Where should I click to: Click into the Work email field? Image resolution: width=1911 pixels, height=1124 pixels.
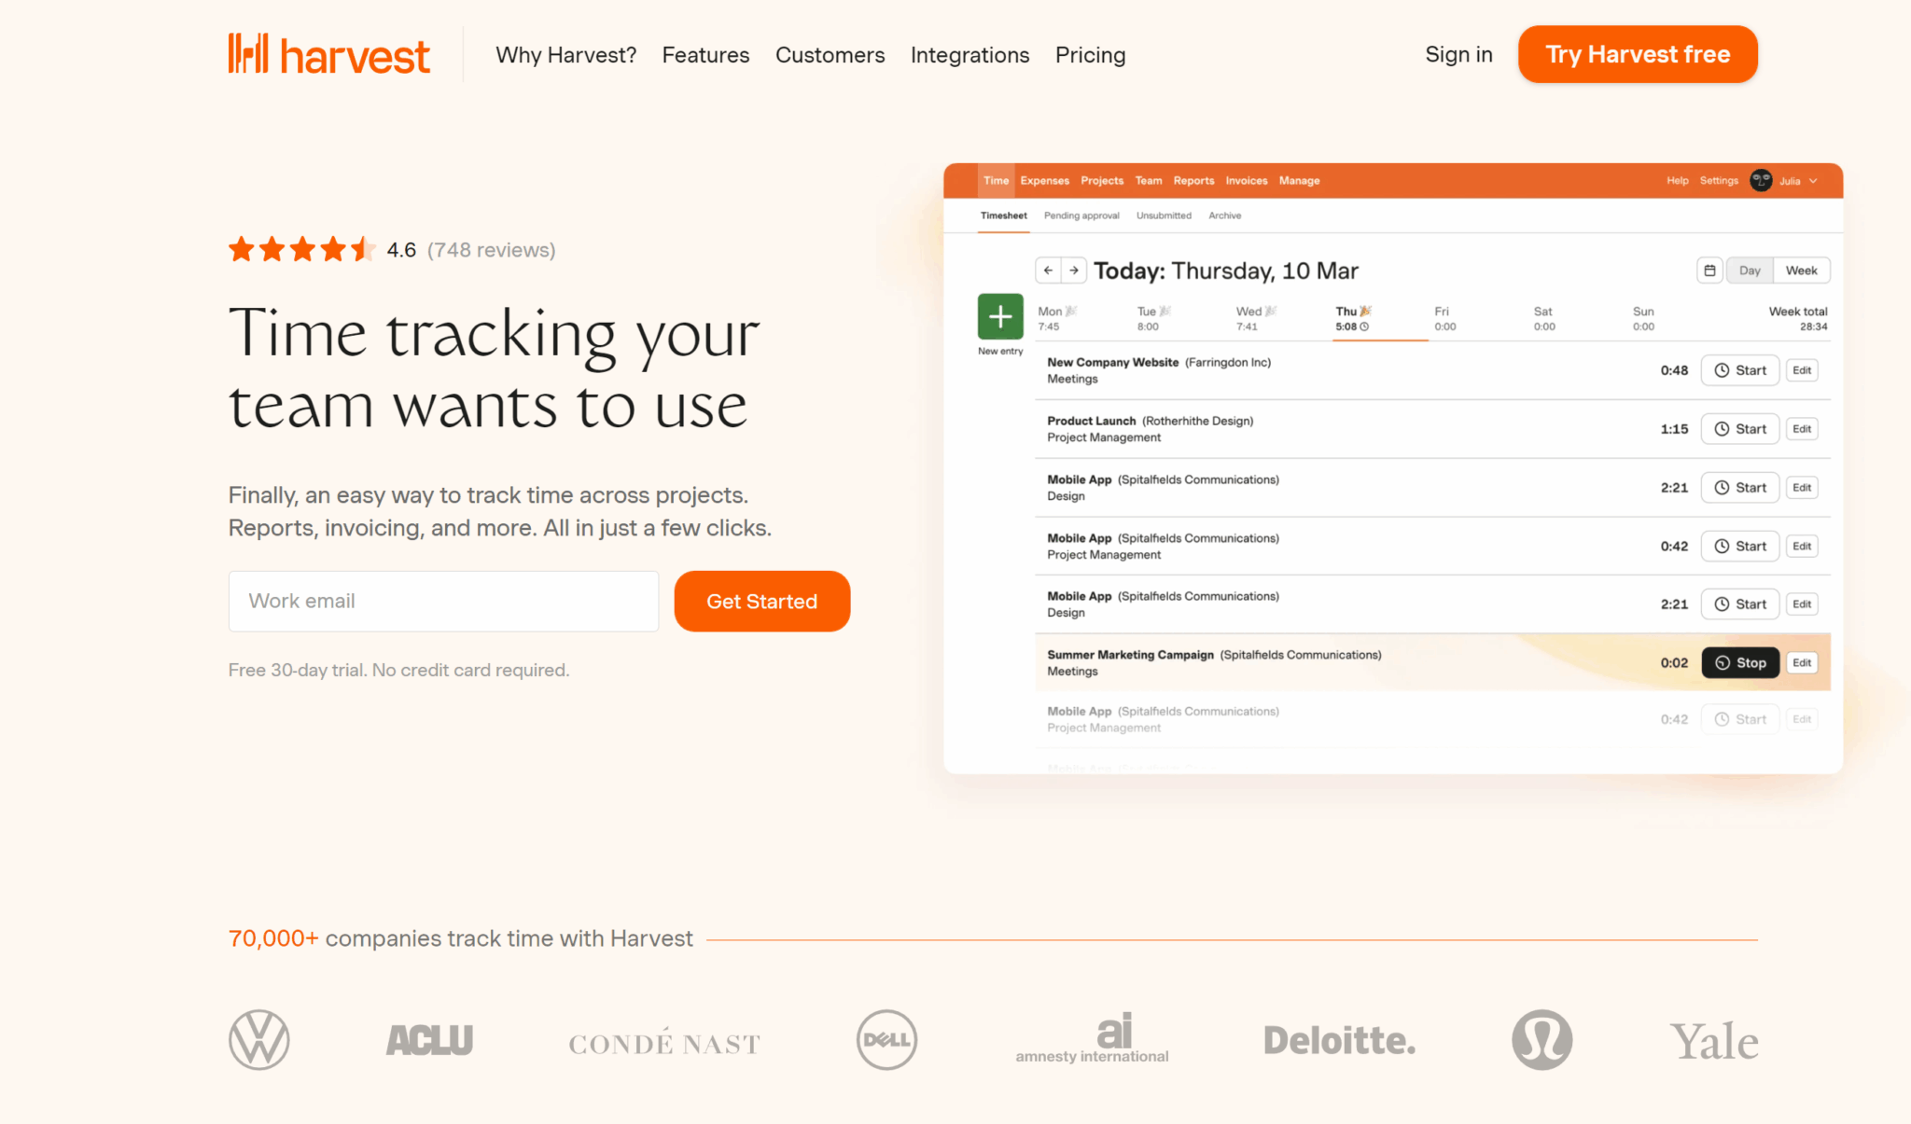click(x=443, y=601)
